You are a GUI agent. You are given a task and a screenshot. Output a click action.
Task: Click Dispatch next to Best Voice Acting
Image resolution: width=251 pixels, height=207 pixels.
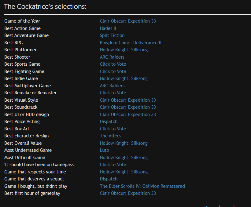(109, 122)
